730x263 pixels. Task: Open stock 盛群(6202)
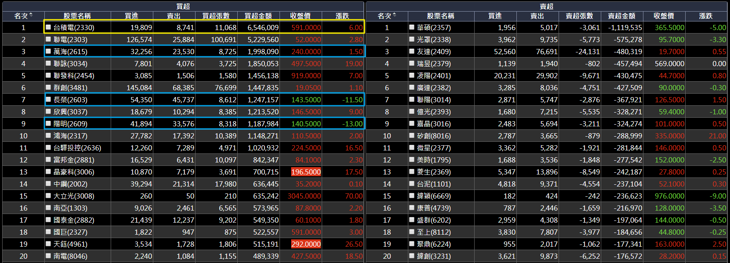pos(434,220)
